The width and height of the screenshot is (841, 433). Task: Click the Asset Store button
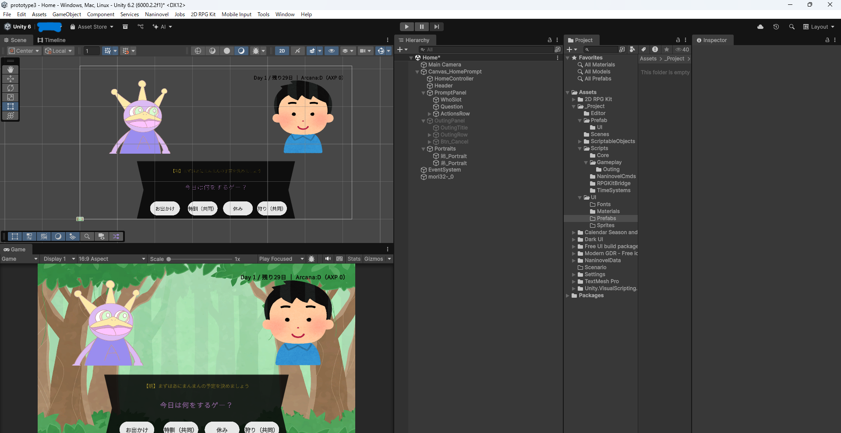(92, 27)
